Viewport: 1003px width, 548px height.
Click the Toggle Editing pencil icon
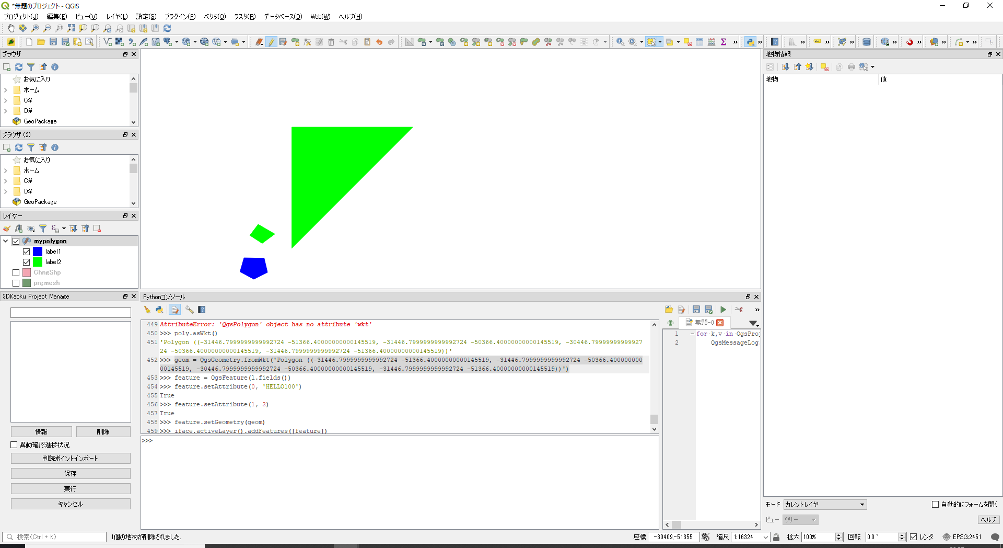coord(271,42)
